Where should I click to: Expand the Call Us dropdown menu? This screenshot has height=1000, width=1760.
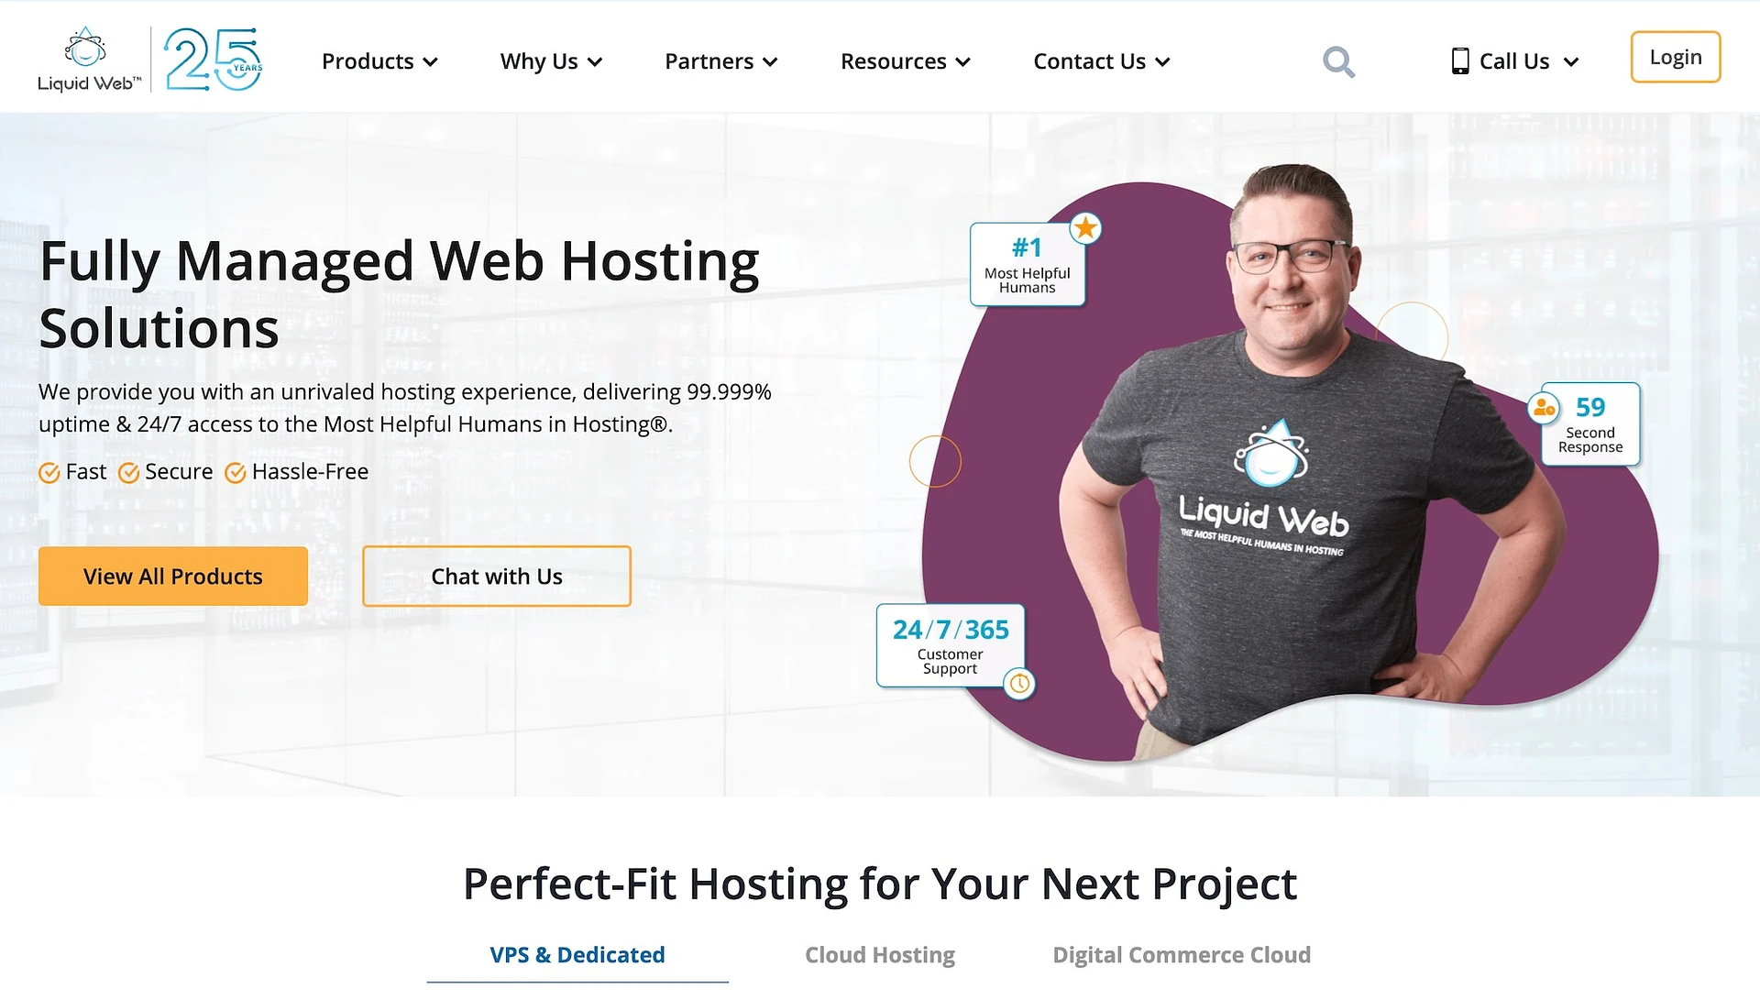click(x=1513, y=60)
